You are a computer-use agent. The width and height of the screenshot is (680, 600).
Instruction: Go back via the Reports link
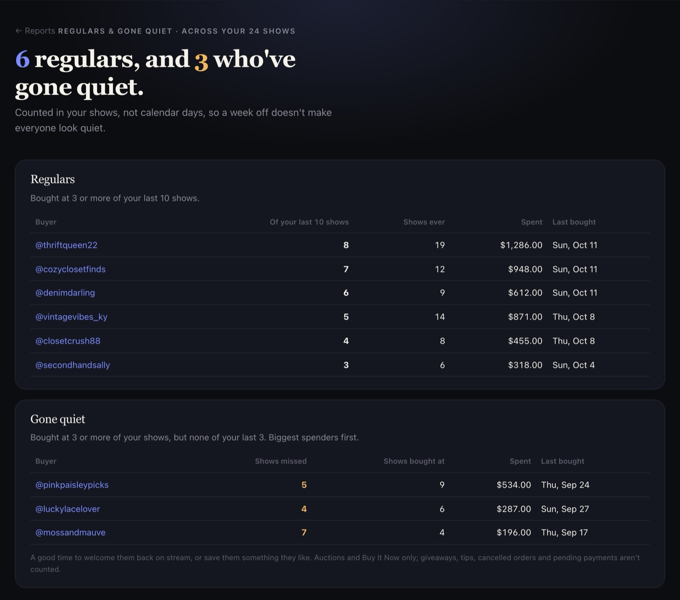click(35, 31)
